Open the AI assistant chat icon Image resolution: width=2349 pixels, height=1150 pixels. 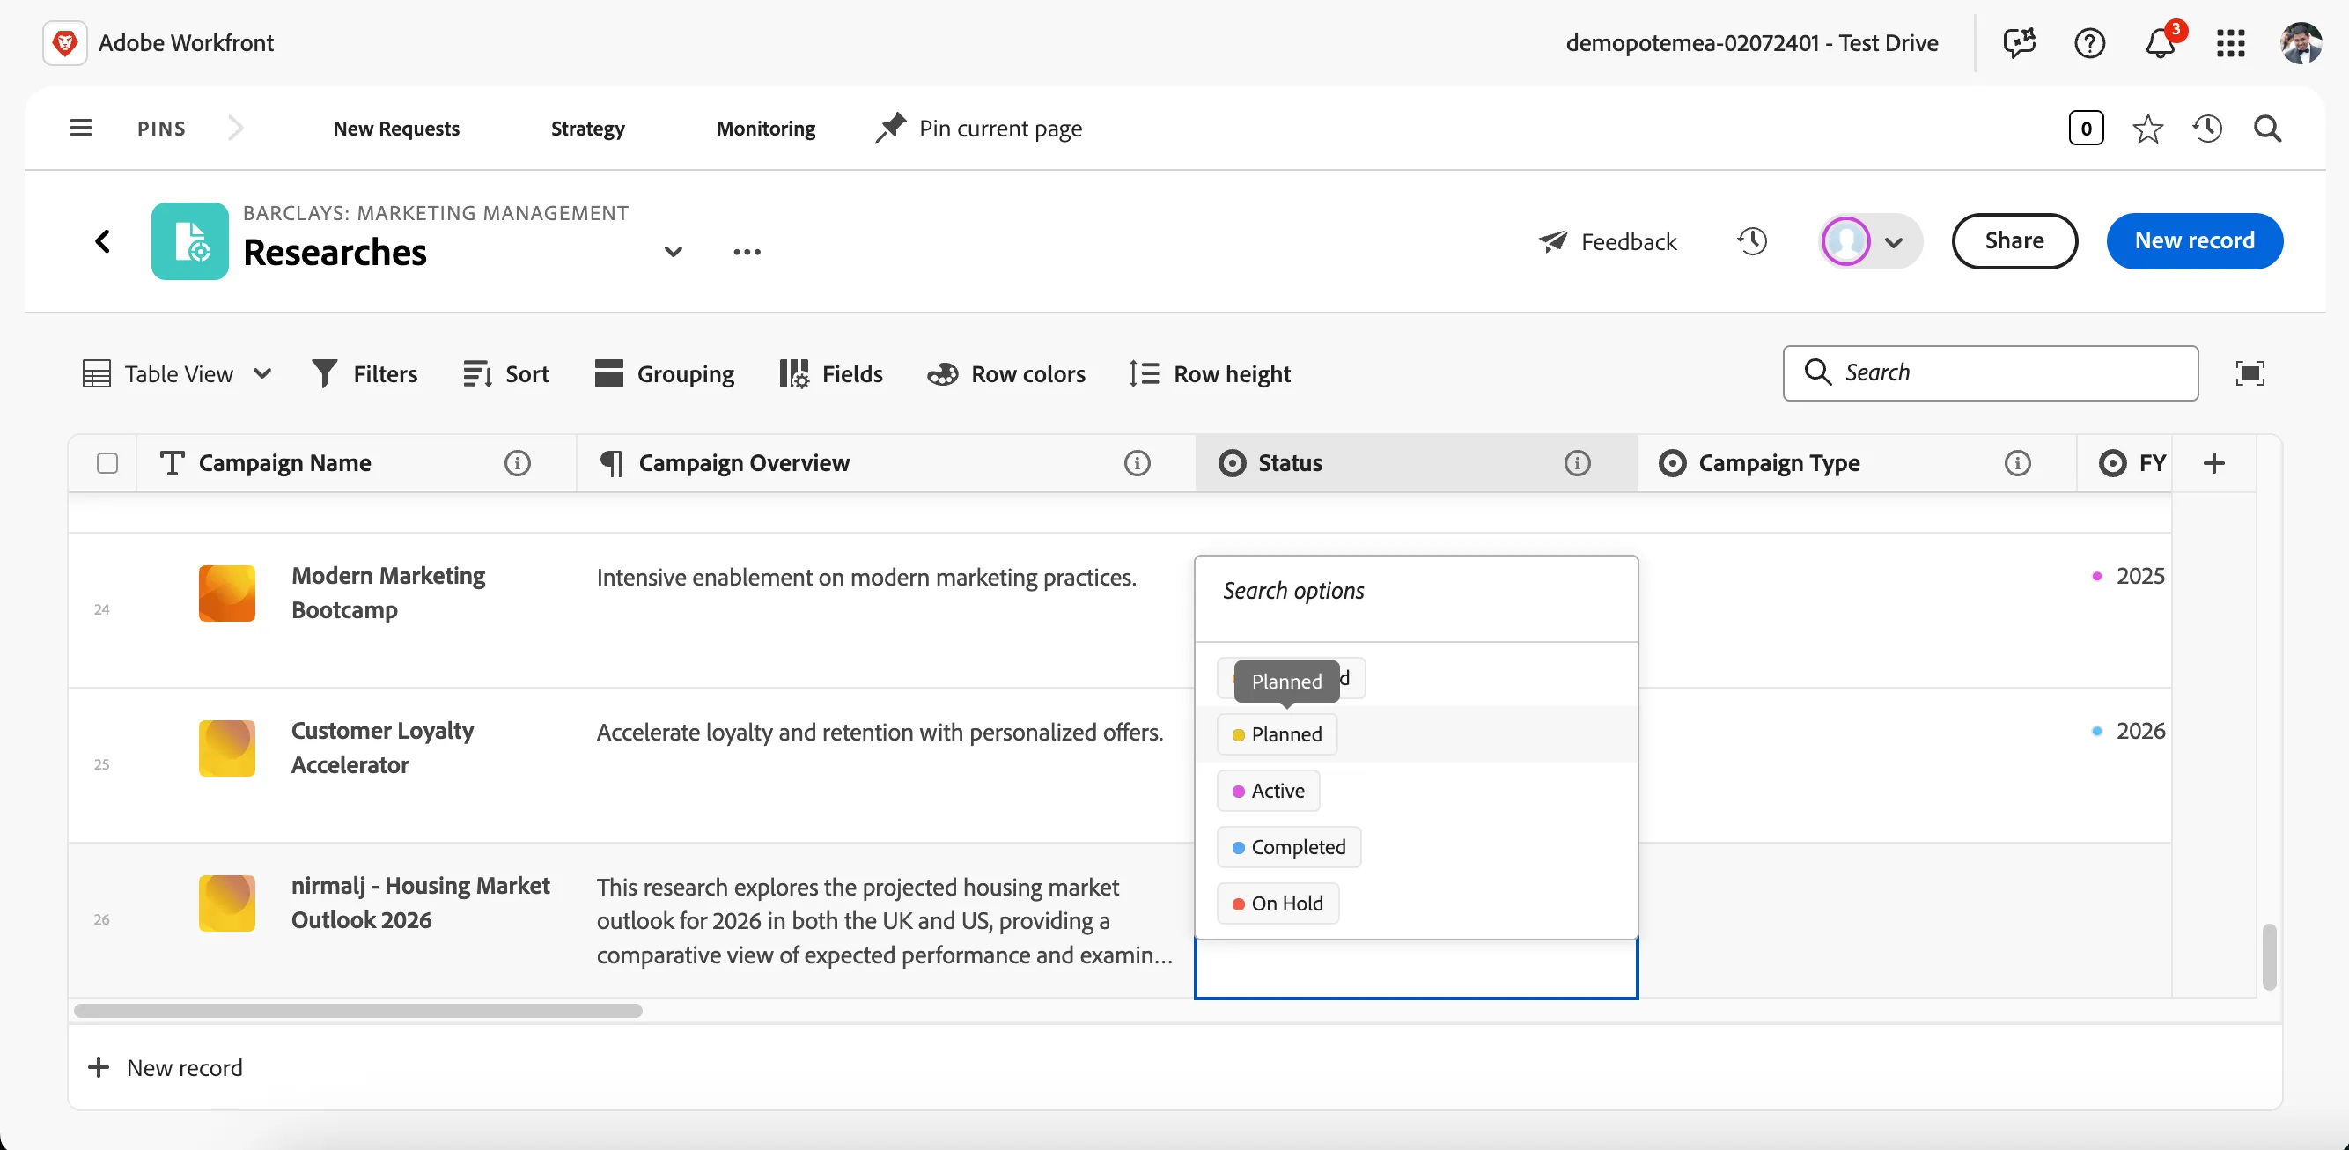pos(2019,43)
